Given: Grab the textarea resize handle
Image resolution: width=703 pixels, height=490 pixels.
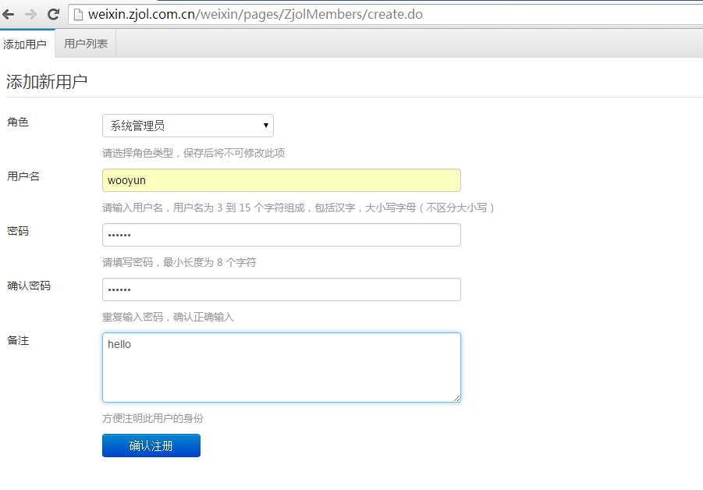Looking at the screenshot, I should [x=457, y=398].
